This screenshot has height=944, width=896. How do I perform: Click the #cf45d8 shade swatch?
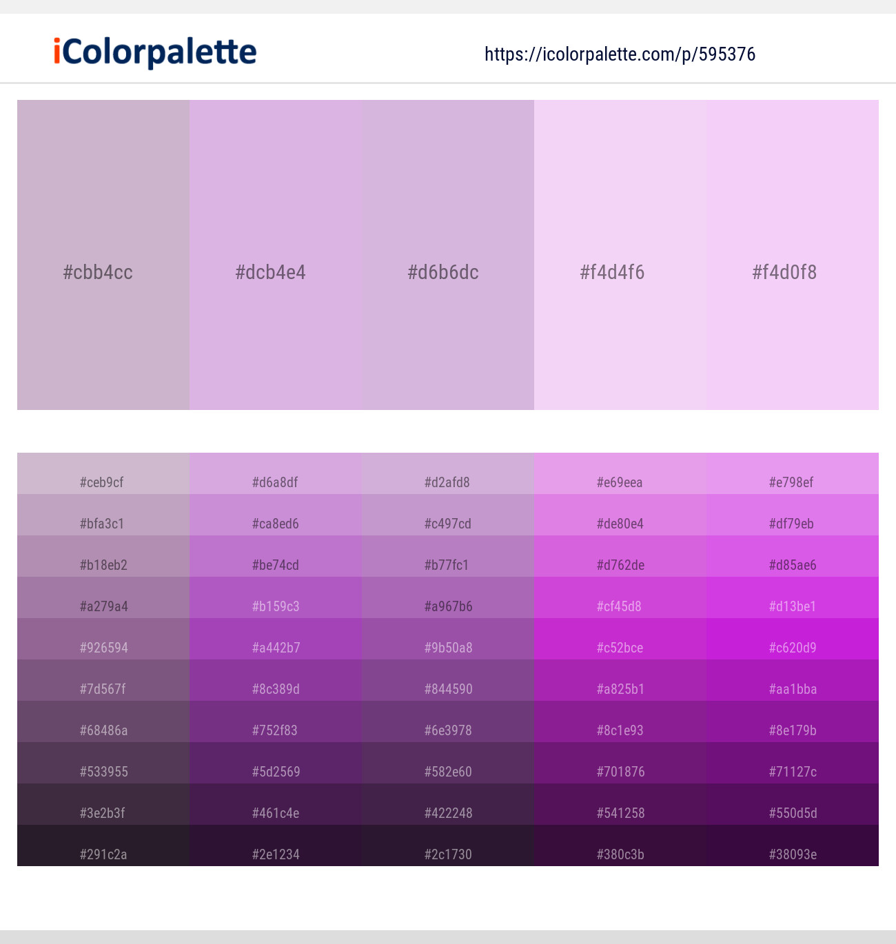tap(620, 606)
